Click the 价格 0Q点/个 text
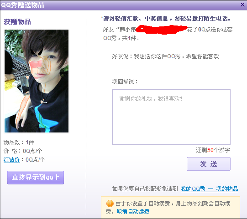The image size is (247, 219). [x=23, y=151]
